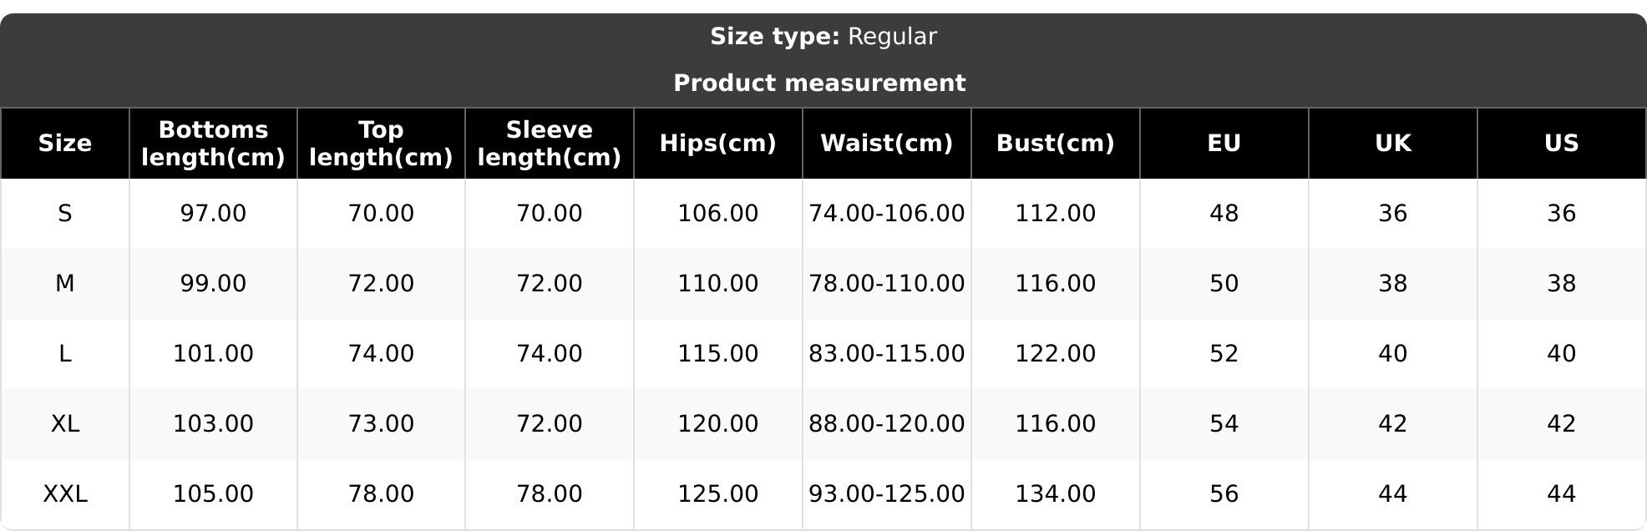Select the XXL size row label

pos(65,494)
